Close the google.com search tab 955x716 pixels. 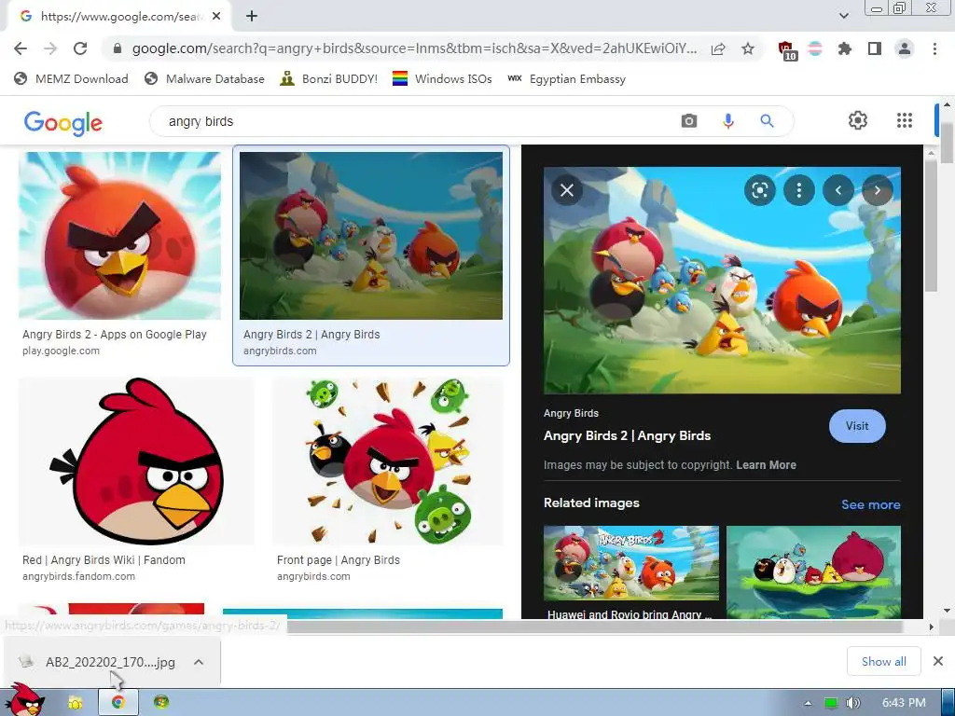coord(216,17)
